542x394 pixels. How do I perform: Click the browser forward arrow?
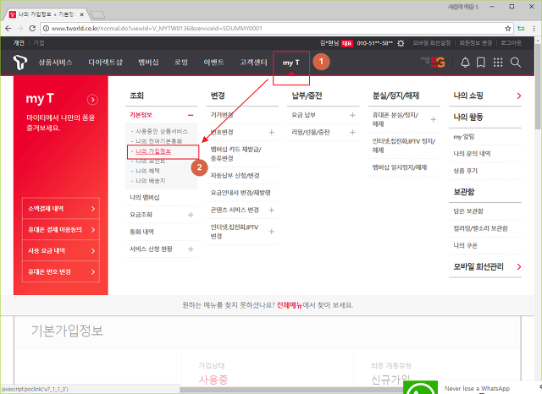[20, 28]
